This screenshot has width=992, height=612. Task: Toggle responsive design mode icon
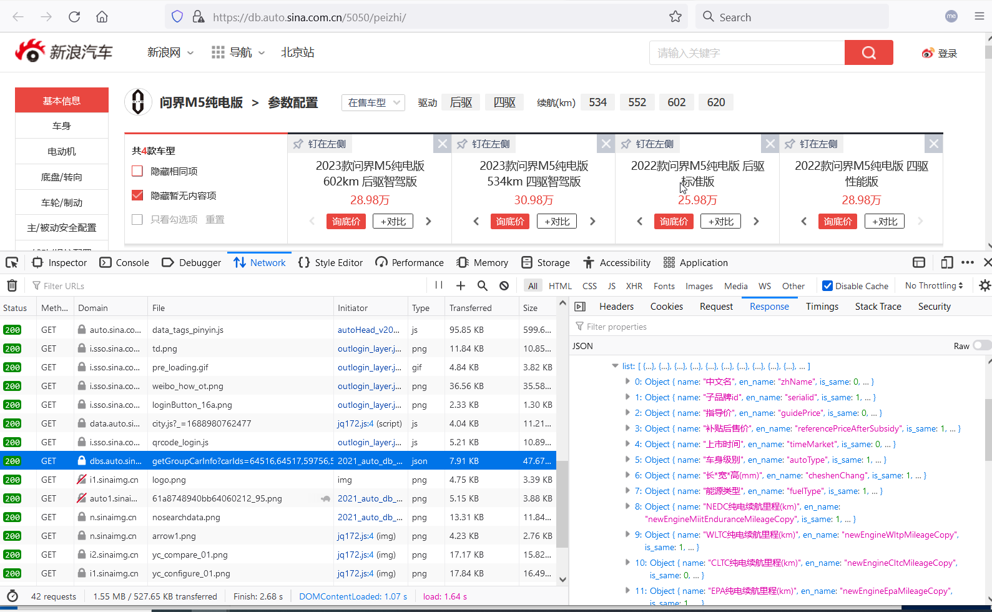click(x=947, y=262)
